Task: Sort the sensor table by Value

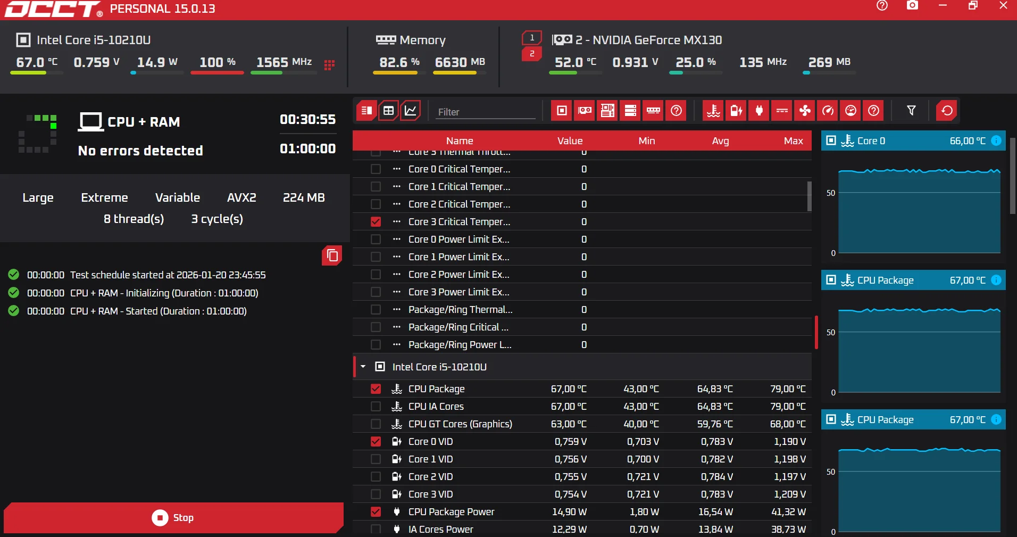Action: [570, 141]
